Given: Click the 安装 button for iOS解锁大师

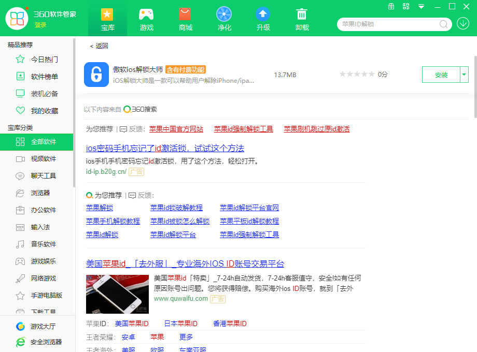Looking at the screenshot, I should pyautogui.click(x=441, y=75).
